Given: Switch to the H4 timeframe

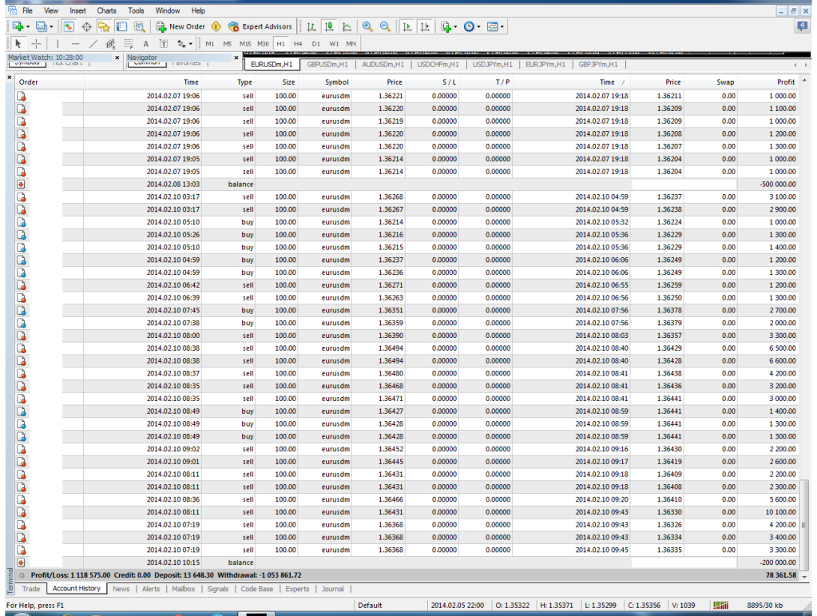Looking at the screenshot, I should 298,43.
